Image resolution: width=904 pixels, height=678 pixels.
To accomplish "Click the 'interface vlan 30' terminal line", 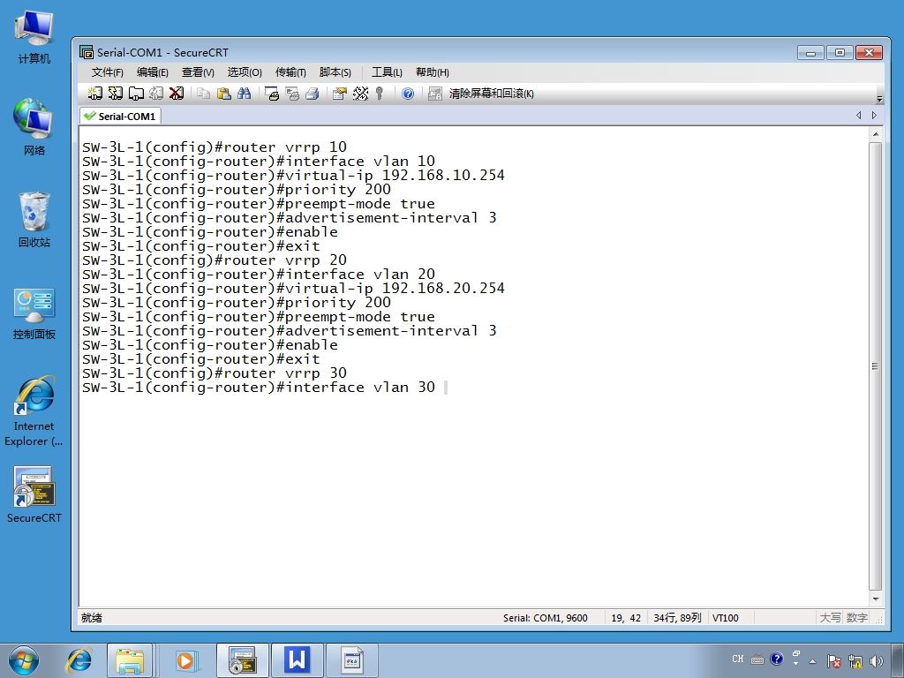I will [x=259, y=388].
